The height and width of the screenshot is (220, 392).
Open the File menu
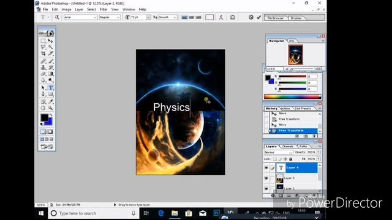[x=45, y=9]
